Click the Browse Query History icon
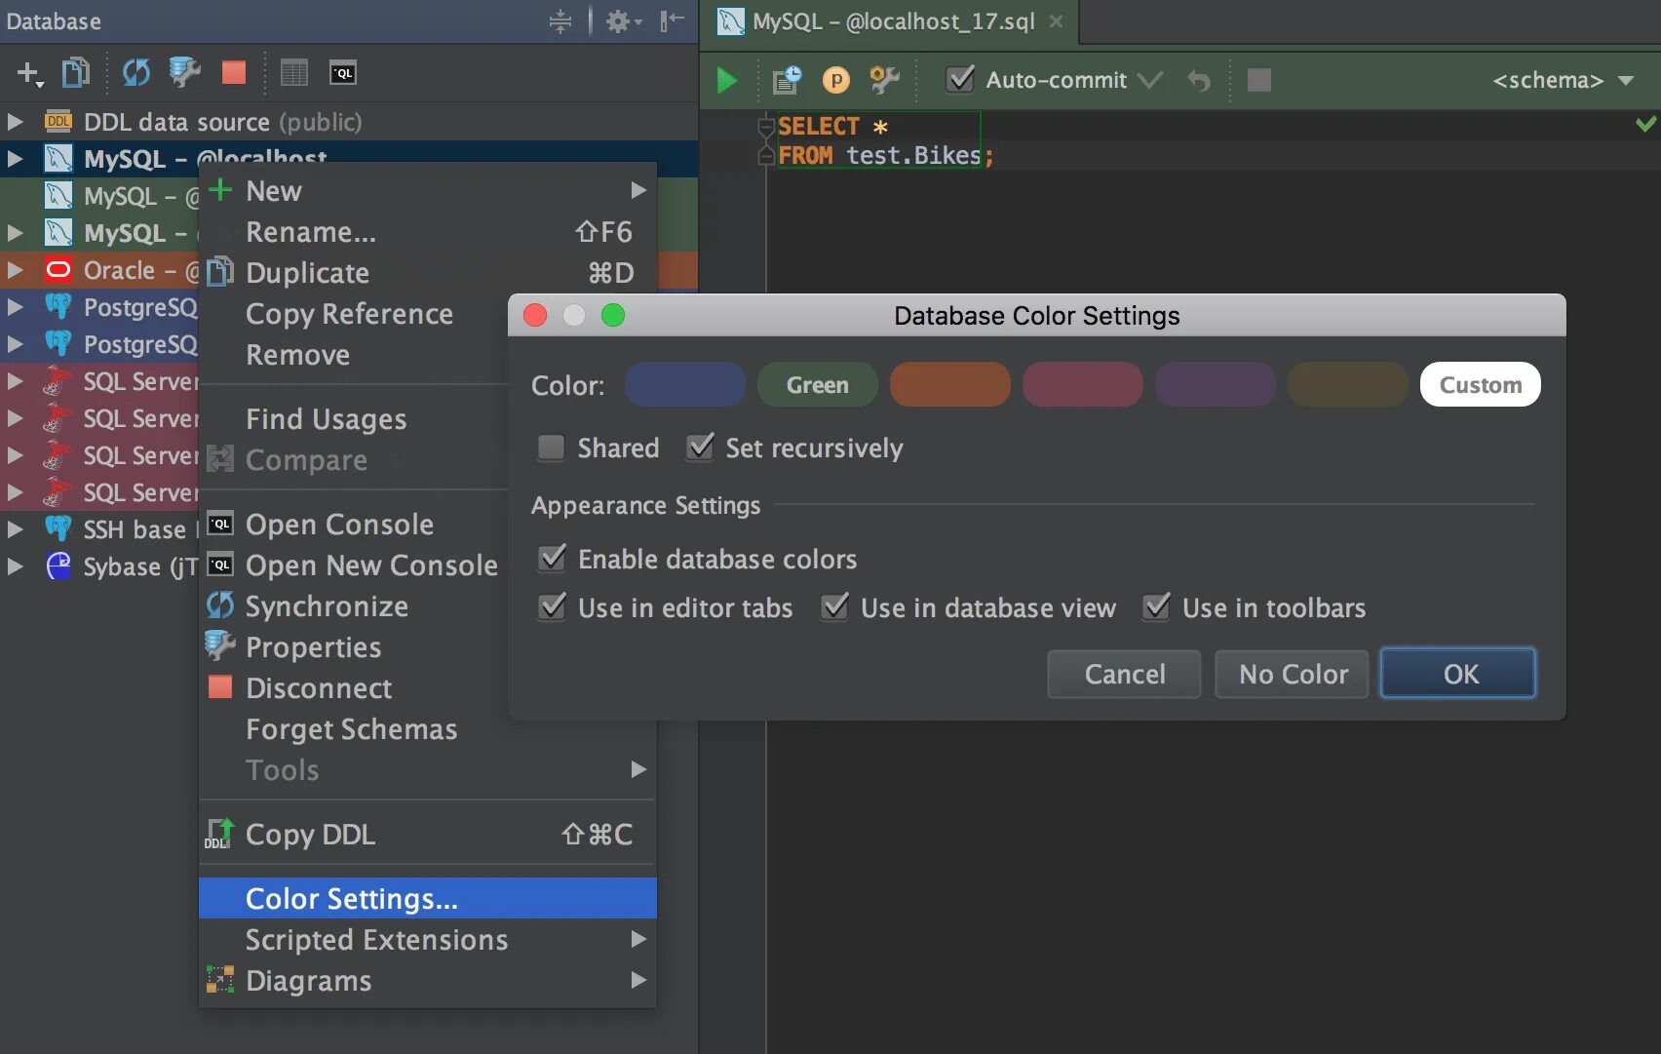The image size is (1661, 1054). pyautogui.click(x=787, y=80)
